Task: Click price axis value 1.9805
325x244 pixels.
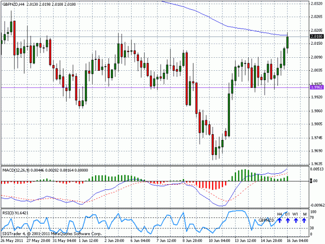Action: point(317,124)
